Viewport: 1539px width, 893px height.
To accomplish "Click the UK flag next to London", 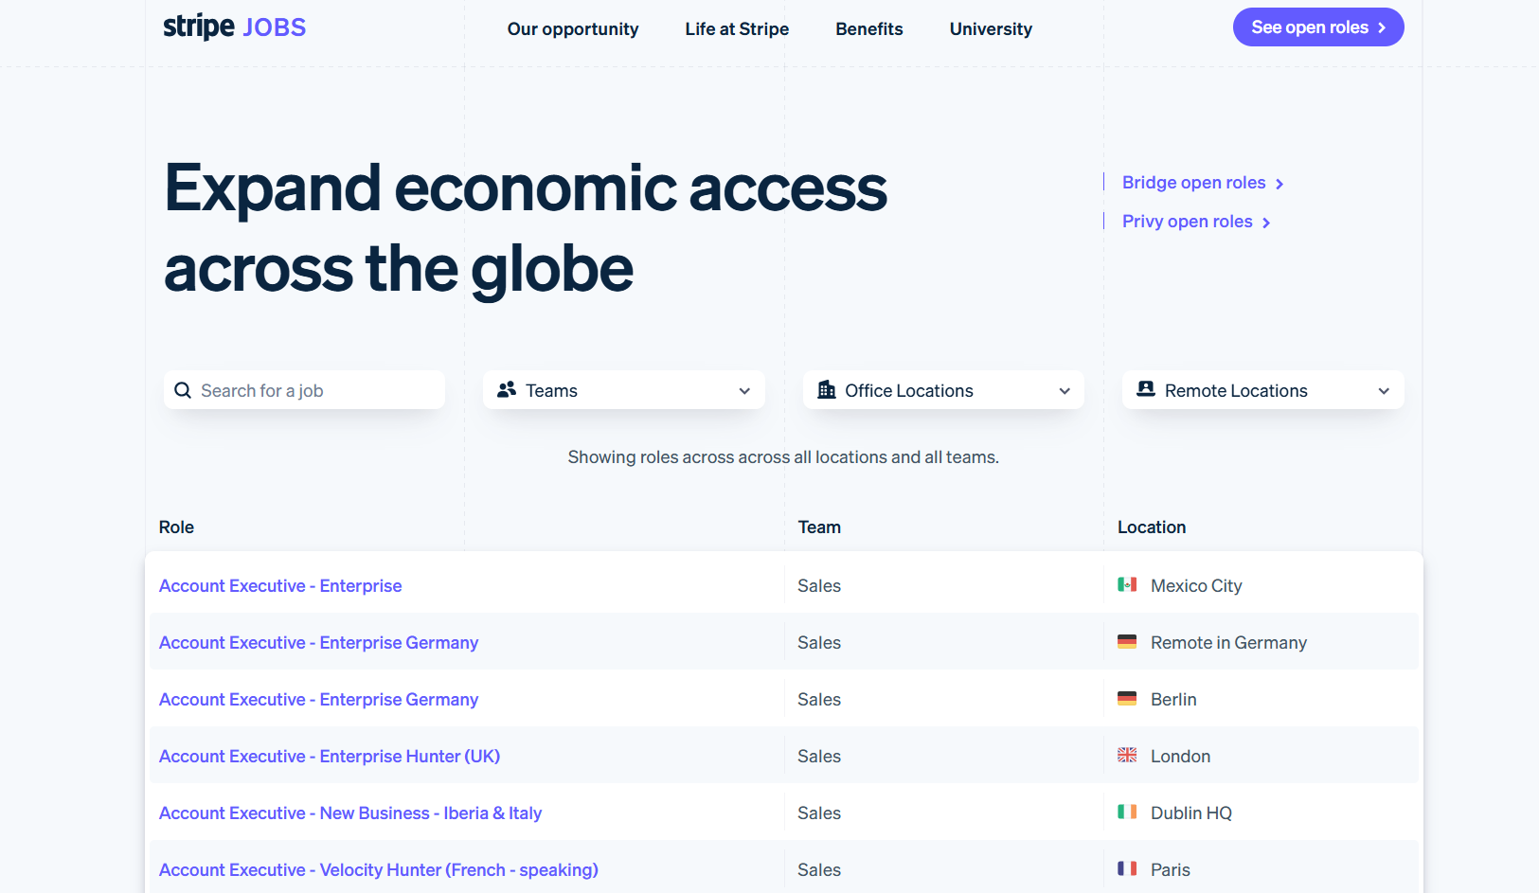I will click(1126, 755).
